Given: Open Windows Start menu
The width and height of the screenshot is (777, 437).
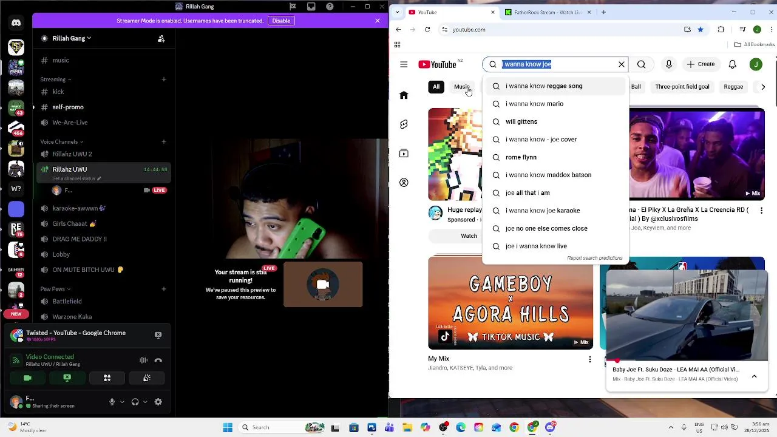Looking at the screenshot, I should [x=228, y=427].
